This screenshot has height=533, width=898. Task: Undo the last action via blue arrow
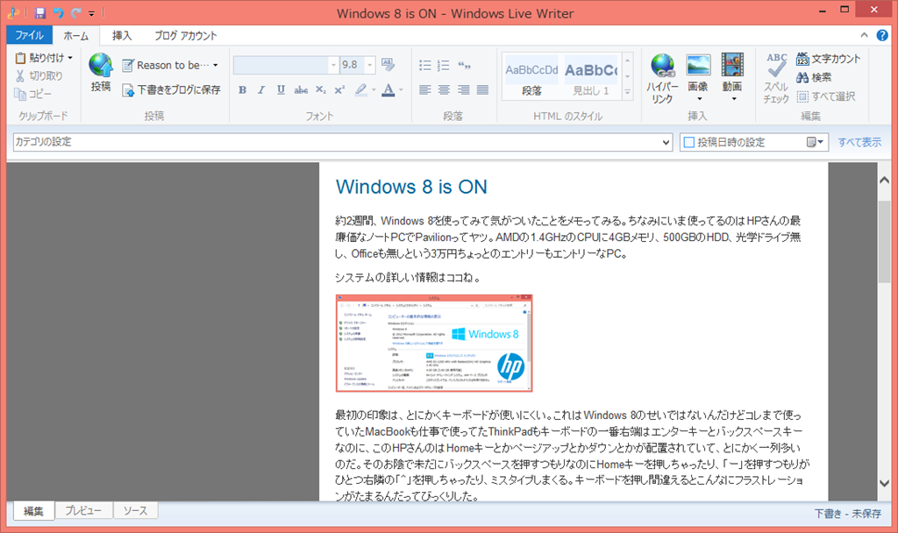click(58, 12)
